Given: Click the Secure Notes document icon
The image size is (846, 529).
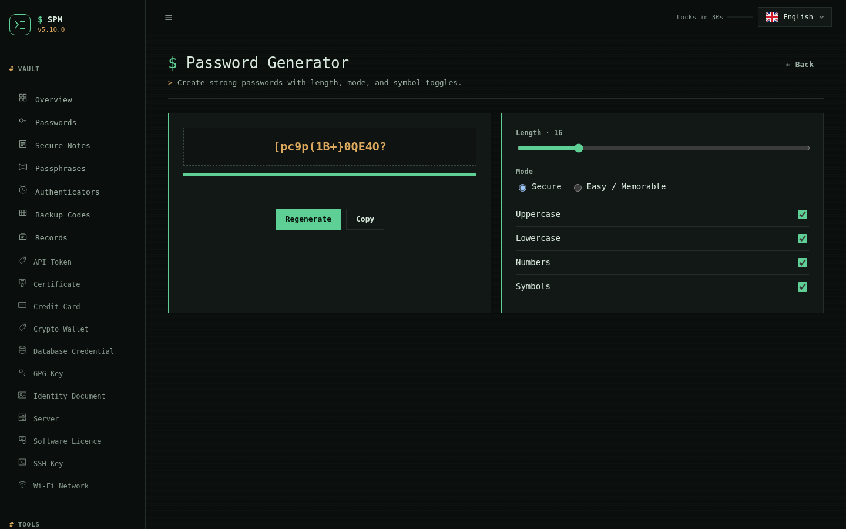Looking at the screenshot, I should [23, 144].
